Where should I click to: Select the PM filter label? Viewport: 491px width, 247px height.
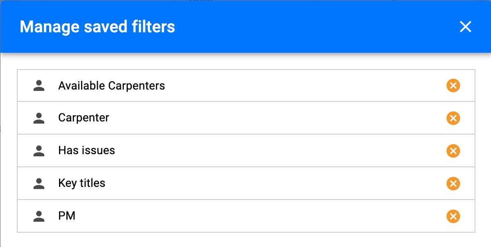point(67,216)
